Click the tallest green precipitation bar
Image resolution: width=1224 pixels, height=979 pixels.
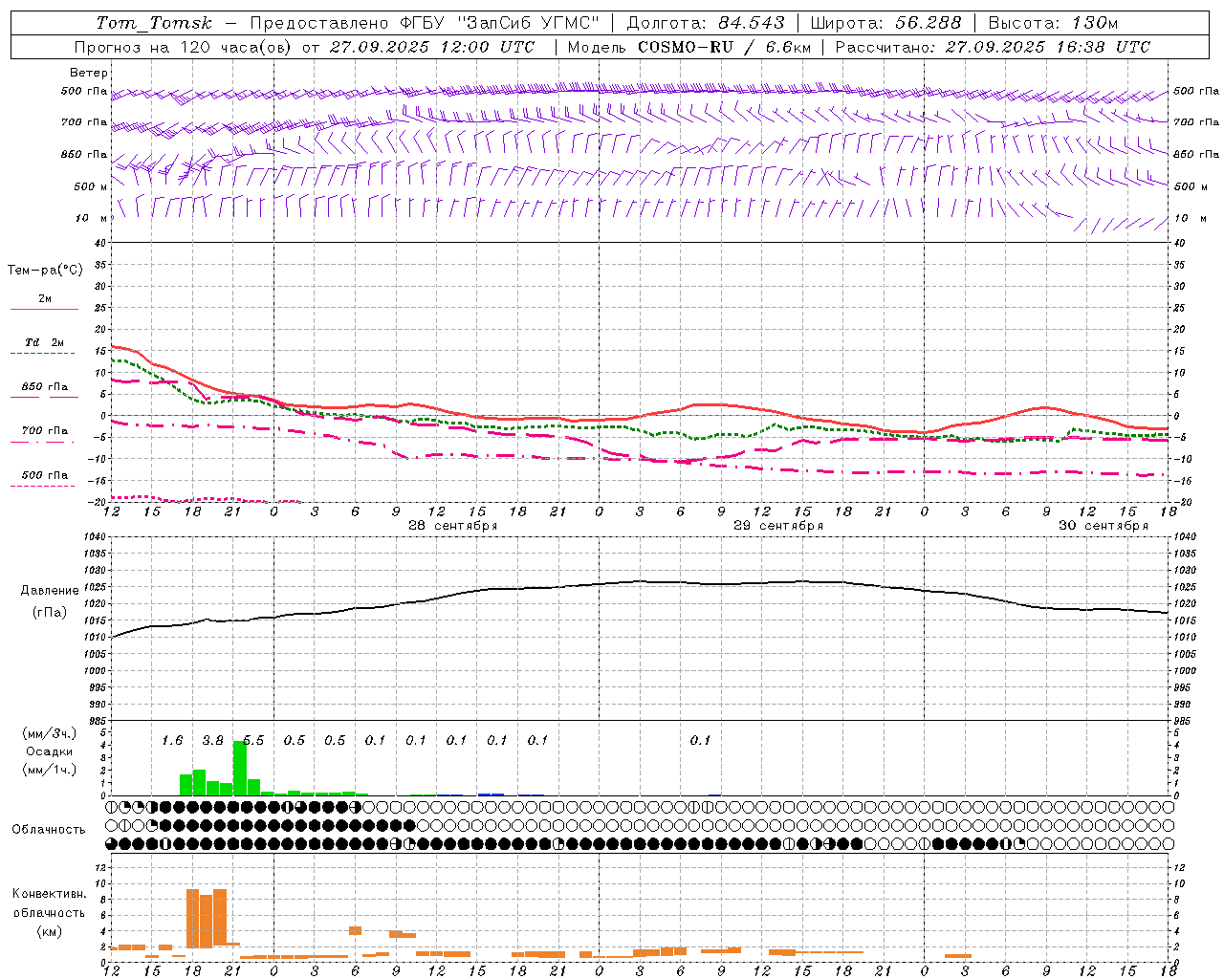pyautogui.click(x=239, y=768)
